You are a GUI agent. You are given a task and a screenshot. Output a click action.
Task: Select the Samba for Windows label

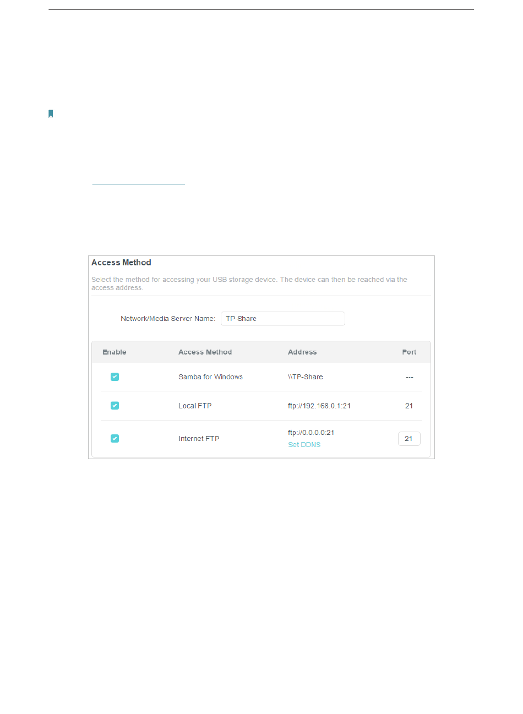210,377
